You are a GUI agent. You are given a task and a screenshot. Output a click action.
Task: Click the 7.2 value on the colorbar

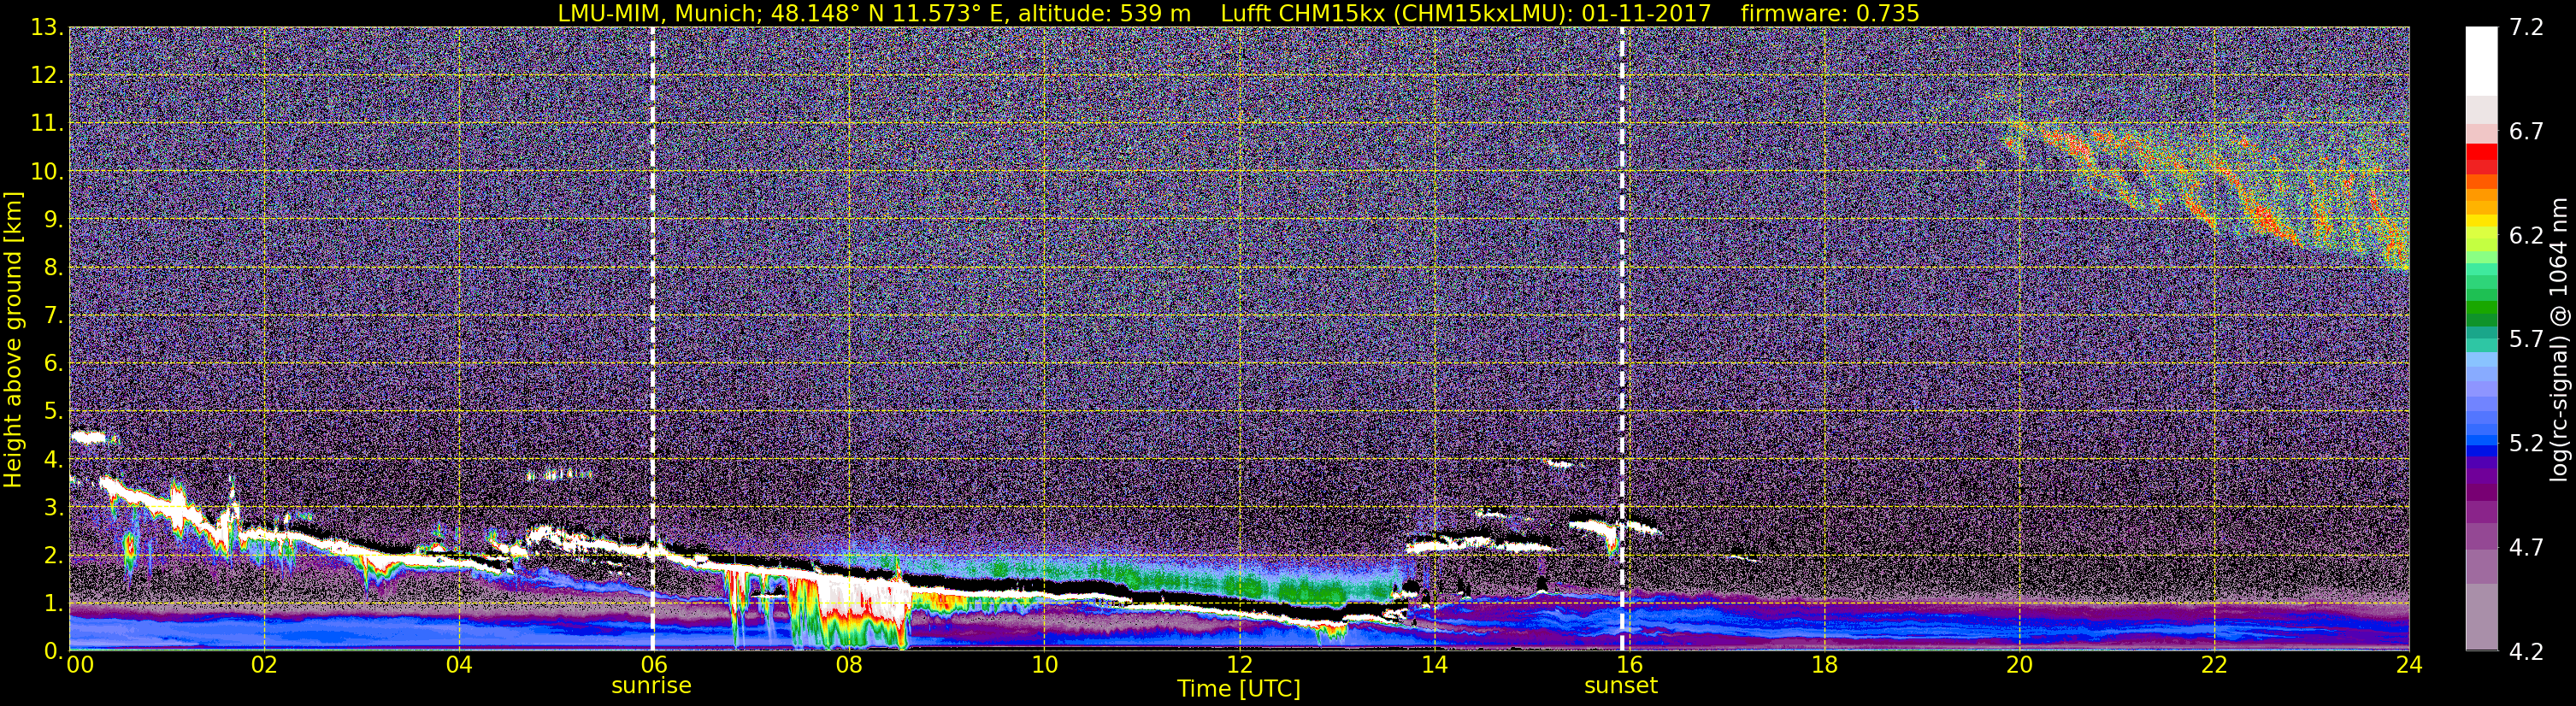tap(2526, 28)
